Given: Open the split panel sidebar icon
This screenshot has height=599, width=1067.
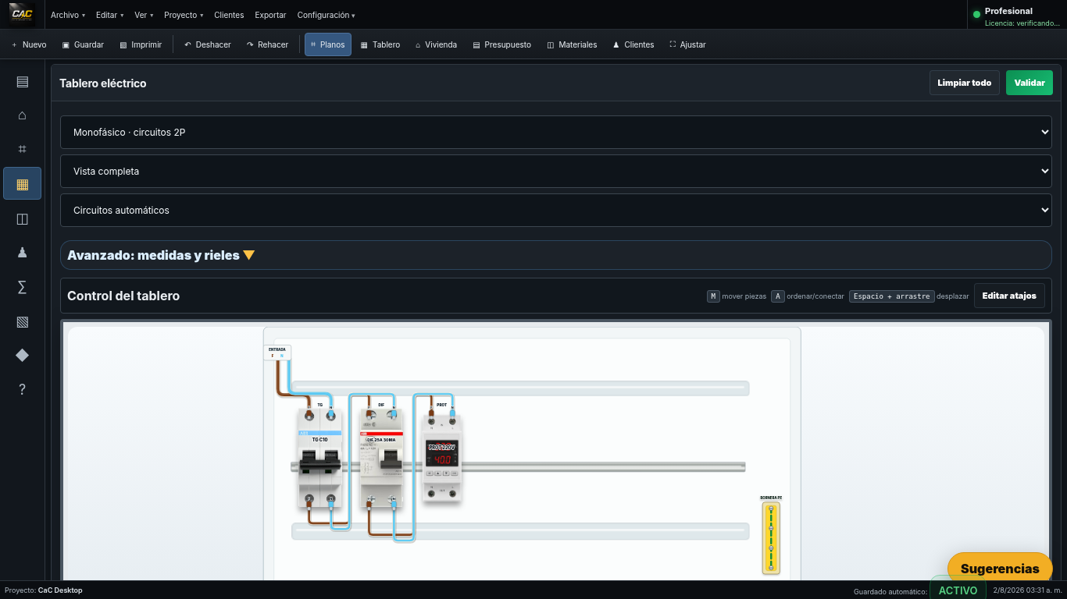Looking at the screenshot, I should (x=22, y=219).
